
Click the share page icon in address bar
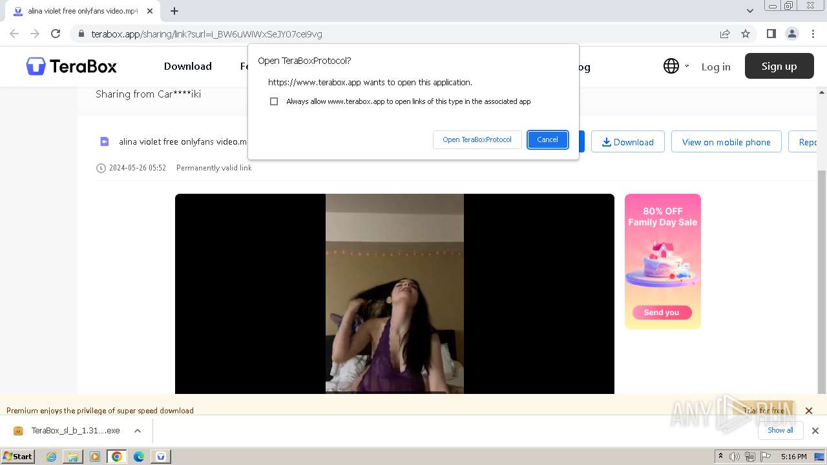pyautogui.click(x=725, y=34)
